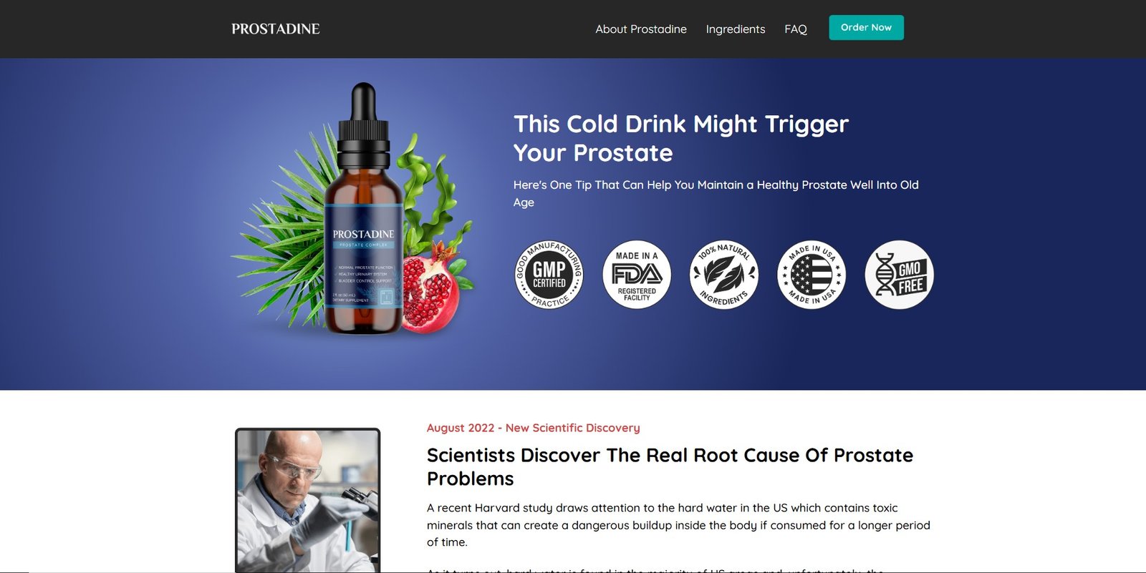Viewport: 1146px width, 573px height.
Task: Open the FAQ navigation link
Action: click(x=796, y=29)
